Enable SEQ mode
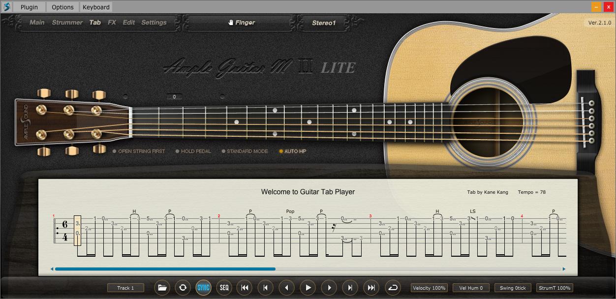 (224, 288)
